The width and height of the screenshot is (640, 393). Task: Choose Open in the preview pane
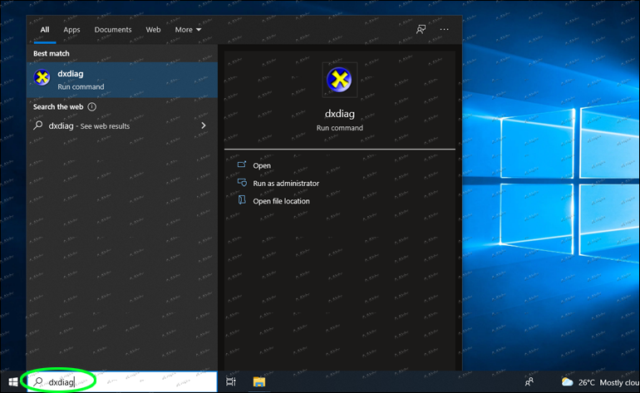point(262,165)
